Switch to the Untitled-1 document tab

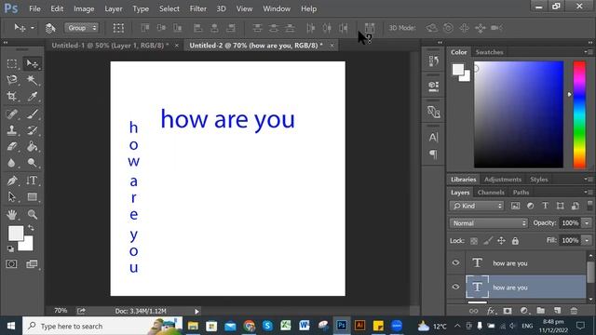point(110,46)
